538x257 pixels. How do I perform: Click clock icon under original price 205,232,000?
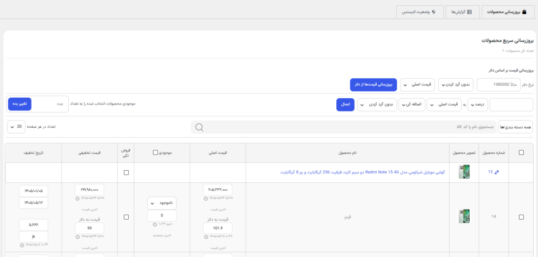(205, 198)
